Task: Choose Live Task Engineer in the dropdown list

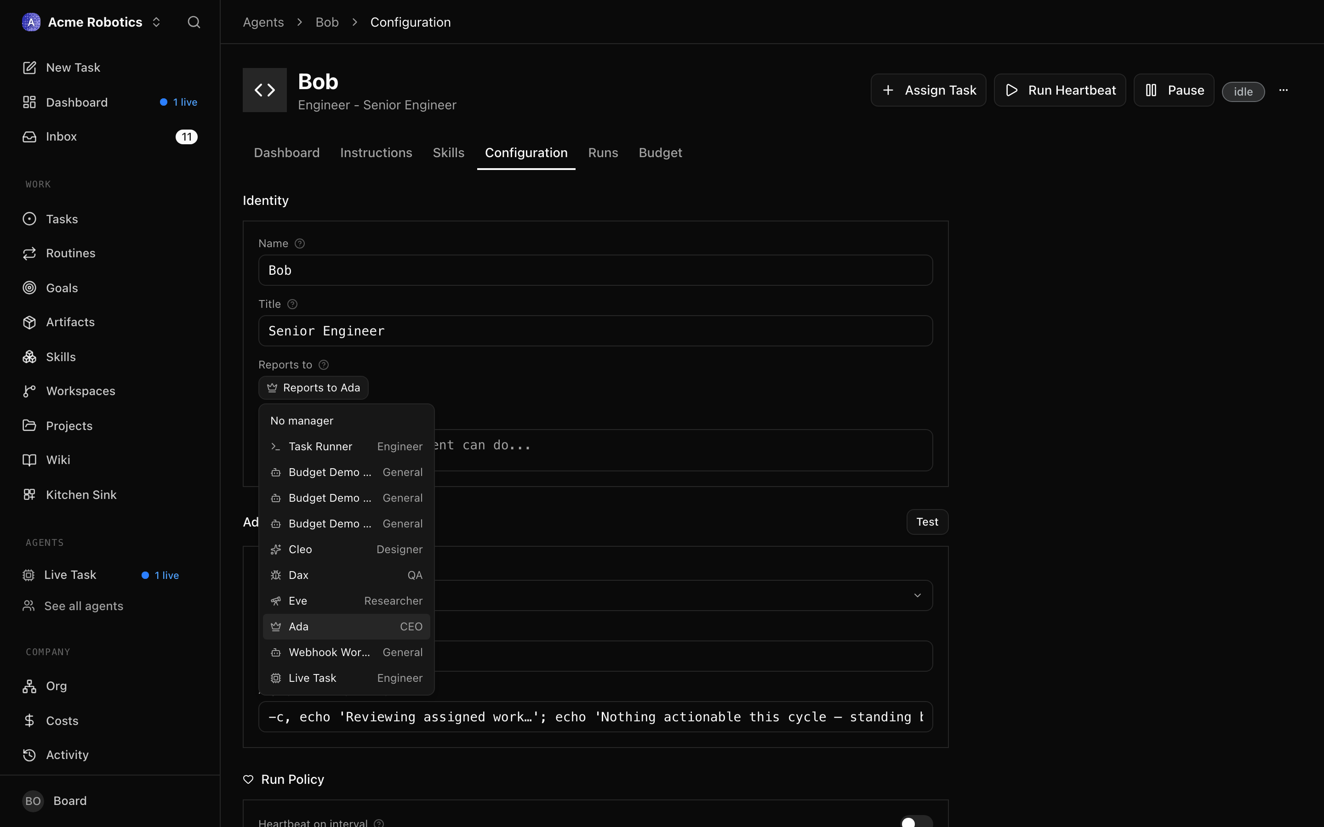Action: click(346, 678)
